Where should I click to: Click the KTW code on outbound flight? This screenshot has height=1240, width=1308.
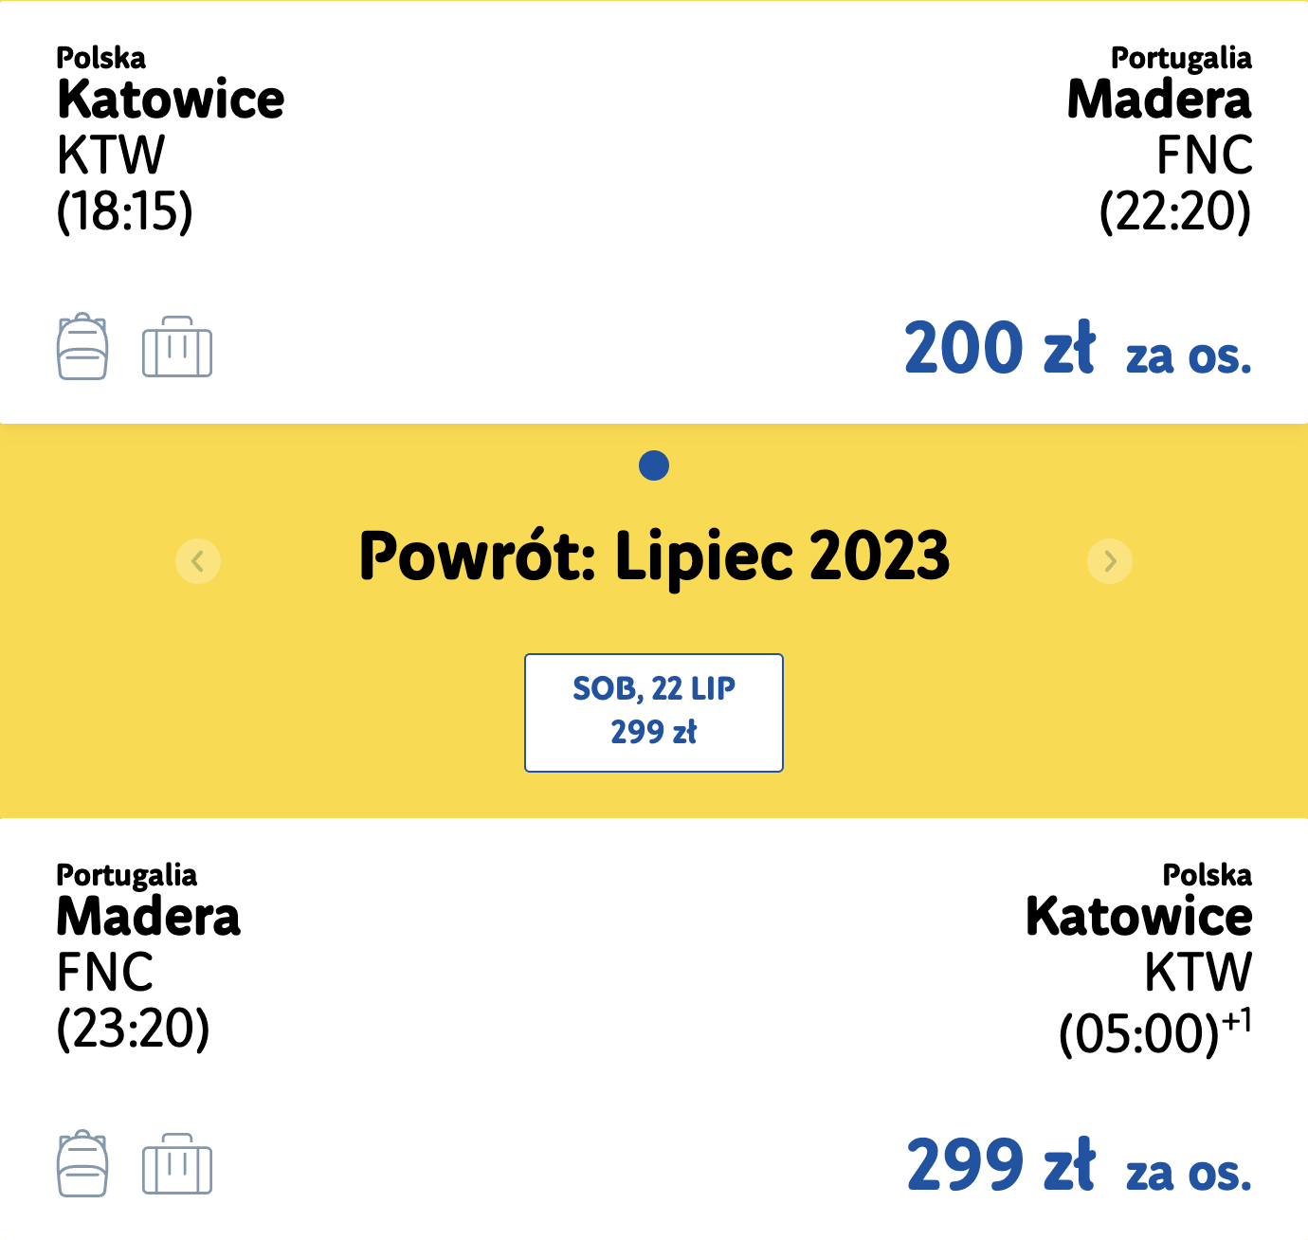tap(111, 155)
